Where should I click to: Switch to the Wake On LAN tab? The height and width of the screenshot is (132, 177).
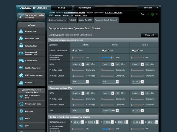coord(85,20)
